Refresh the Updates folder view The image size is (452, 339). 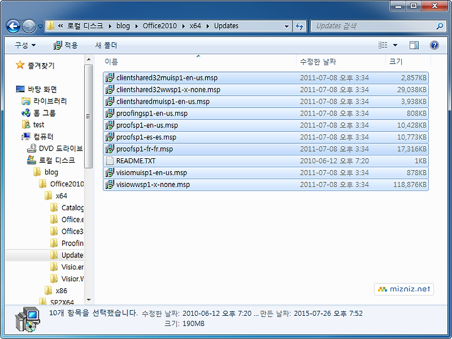(299, 26)
